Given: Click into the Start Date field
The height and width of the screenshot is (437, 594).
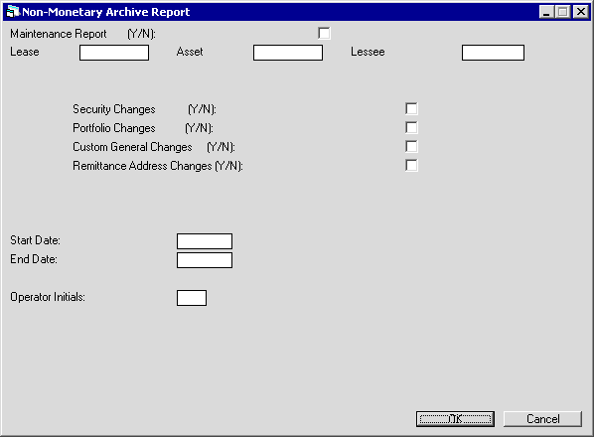Looking at the screenshot, I should click(205, 241).
